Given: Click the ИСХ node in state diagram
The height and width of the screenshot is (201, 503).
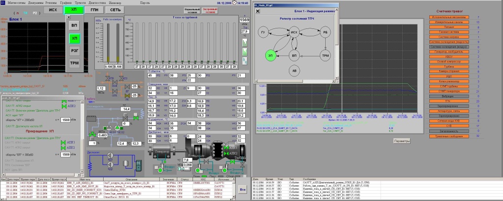Looking at the screenshot, I should pos(295,31).
